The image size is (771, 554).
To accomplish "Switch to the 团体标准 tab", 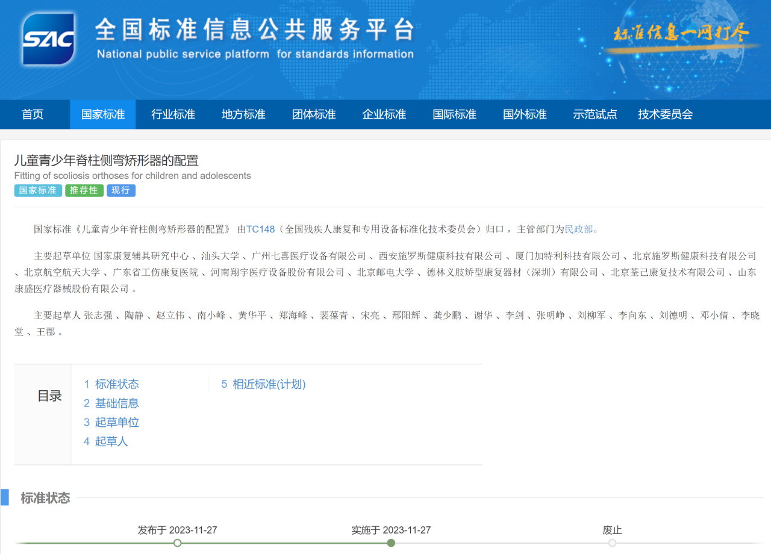I will coord(314,114).
